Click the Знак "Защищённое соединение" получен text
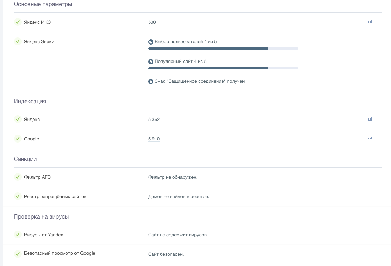391x266 pixels. (200, 81)
